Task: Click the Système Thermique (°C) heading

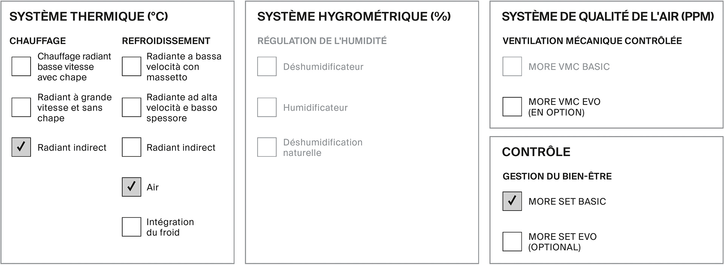Action: click(x=89, y=17)
